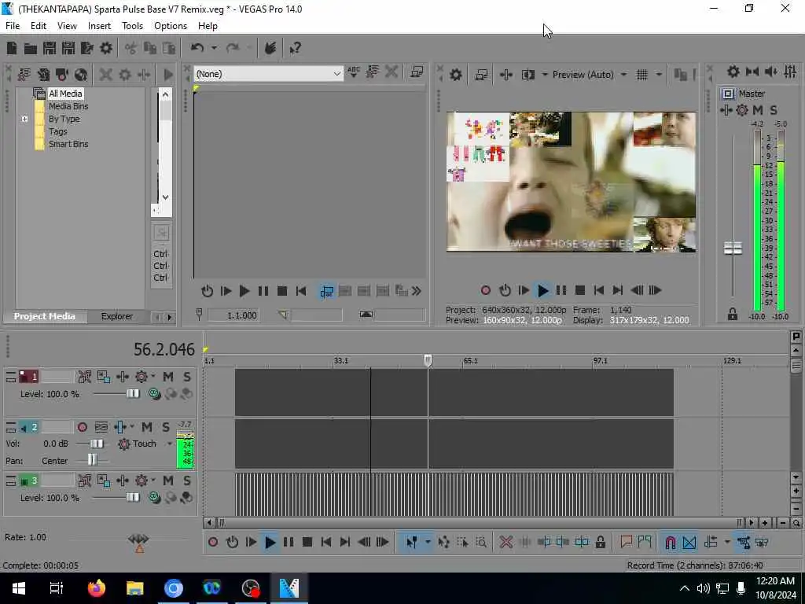Click record button in timeline transport
Viewport: 805px width, 604px height.
click(x=213, y=542)
